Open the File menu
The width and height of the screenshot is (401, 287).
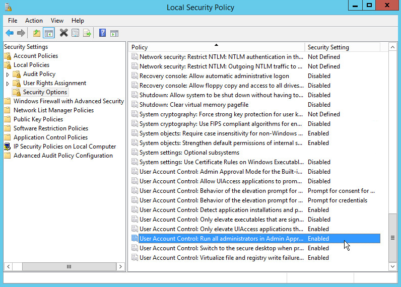13,21
